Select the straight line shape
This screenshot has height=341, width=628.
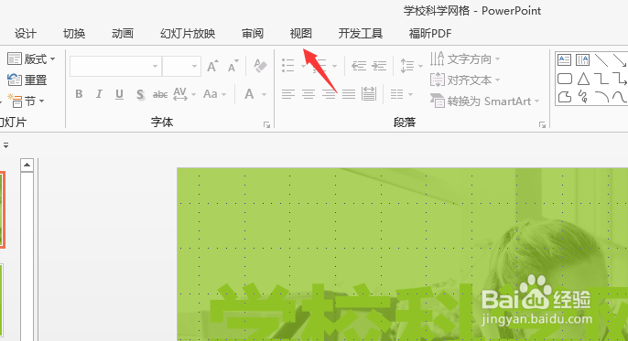[x=601, y=60]
